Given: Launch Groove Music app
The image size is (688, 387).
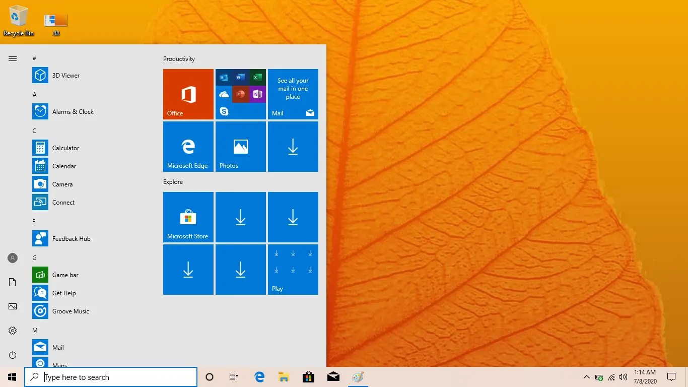Looking at the screenshot, I should [71, 311].
